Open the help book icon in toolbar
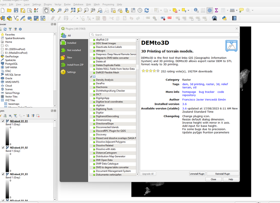 click(234, 18)
